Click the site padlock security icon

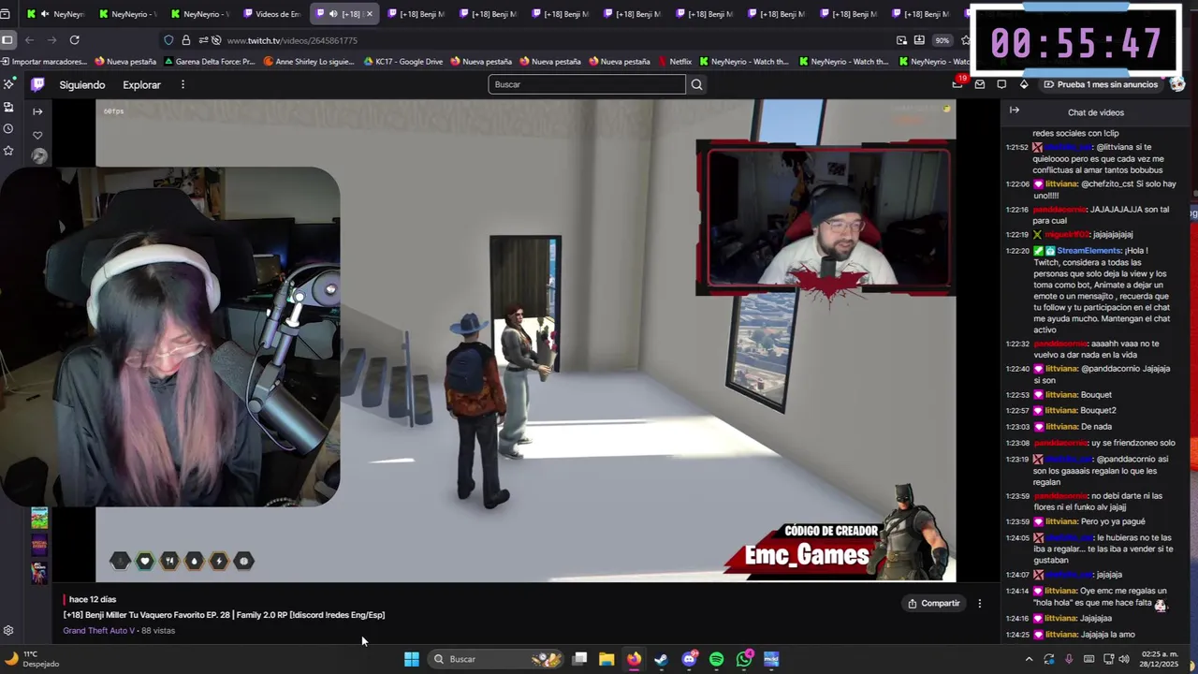click(x=185, y=40)
